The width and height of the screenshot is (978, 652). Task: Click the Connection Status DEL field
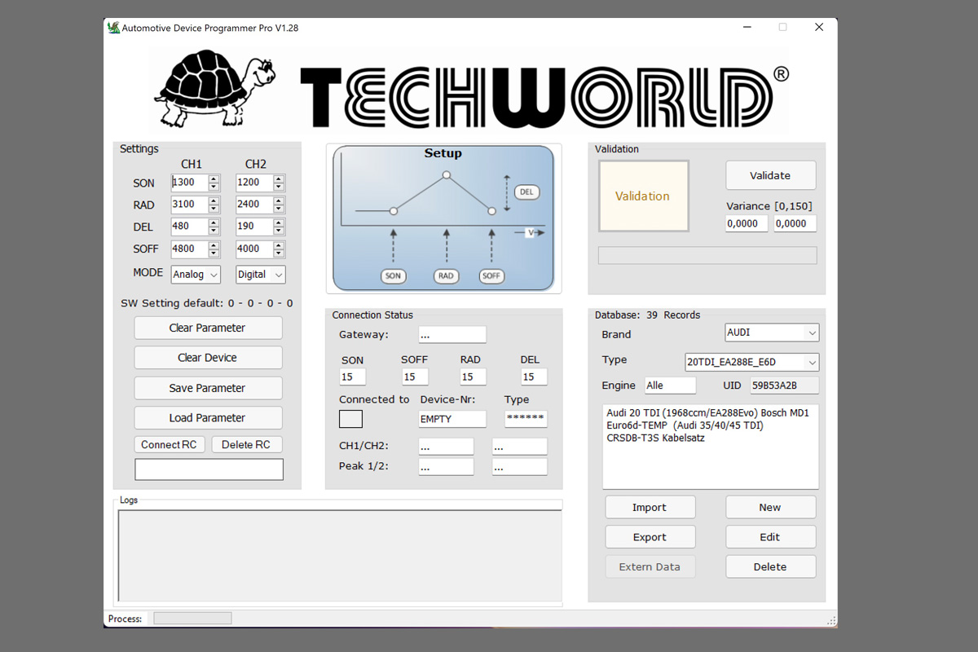(534, 377)
